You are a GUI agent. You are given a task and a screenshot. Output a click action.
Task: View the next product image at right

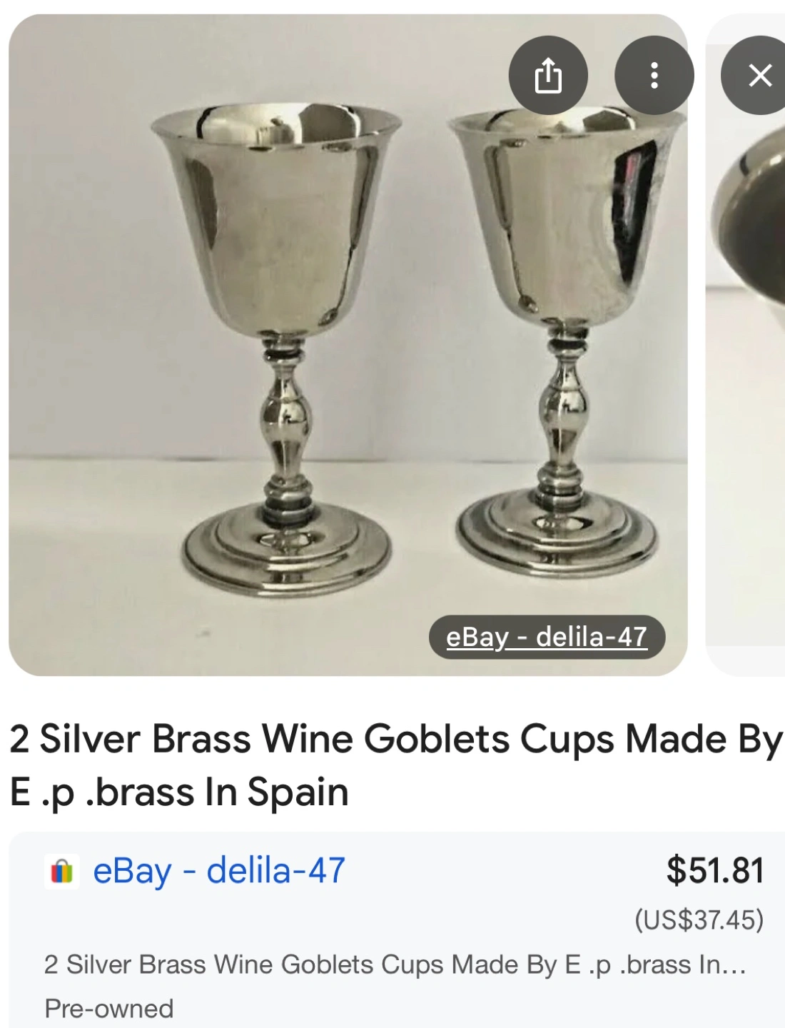click(746, 345)
